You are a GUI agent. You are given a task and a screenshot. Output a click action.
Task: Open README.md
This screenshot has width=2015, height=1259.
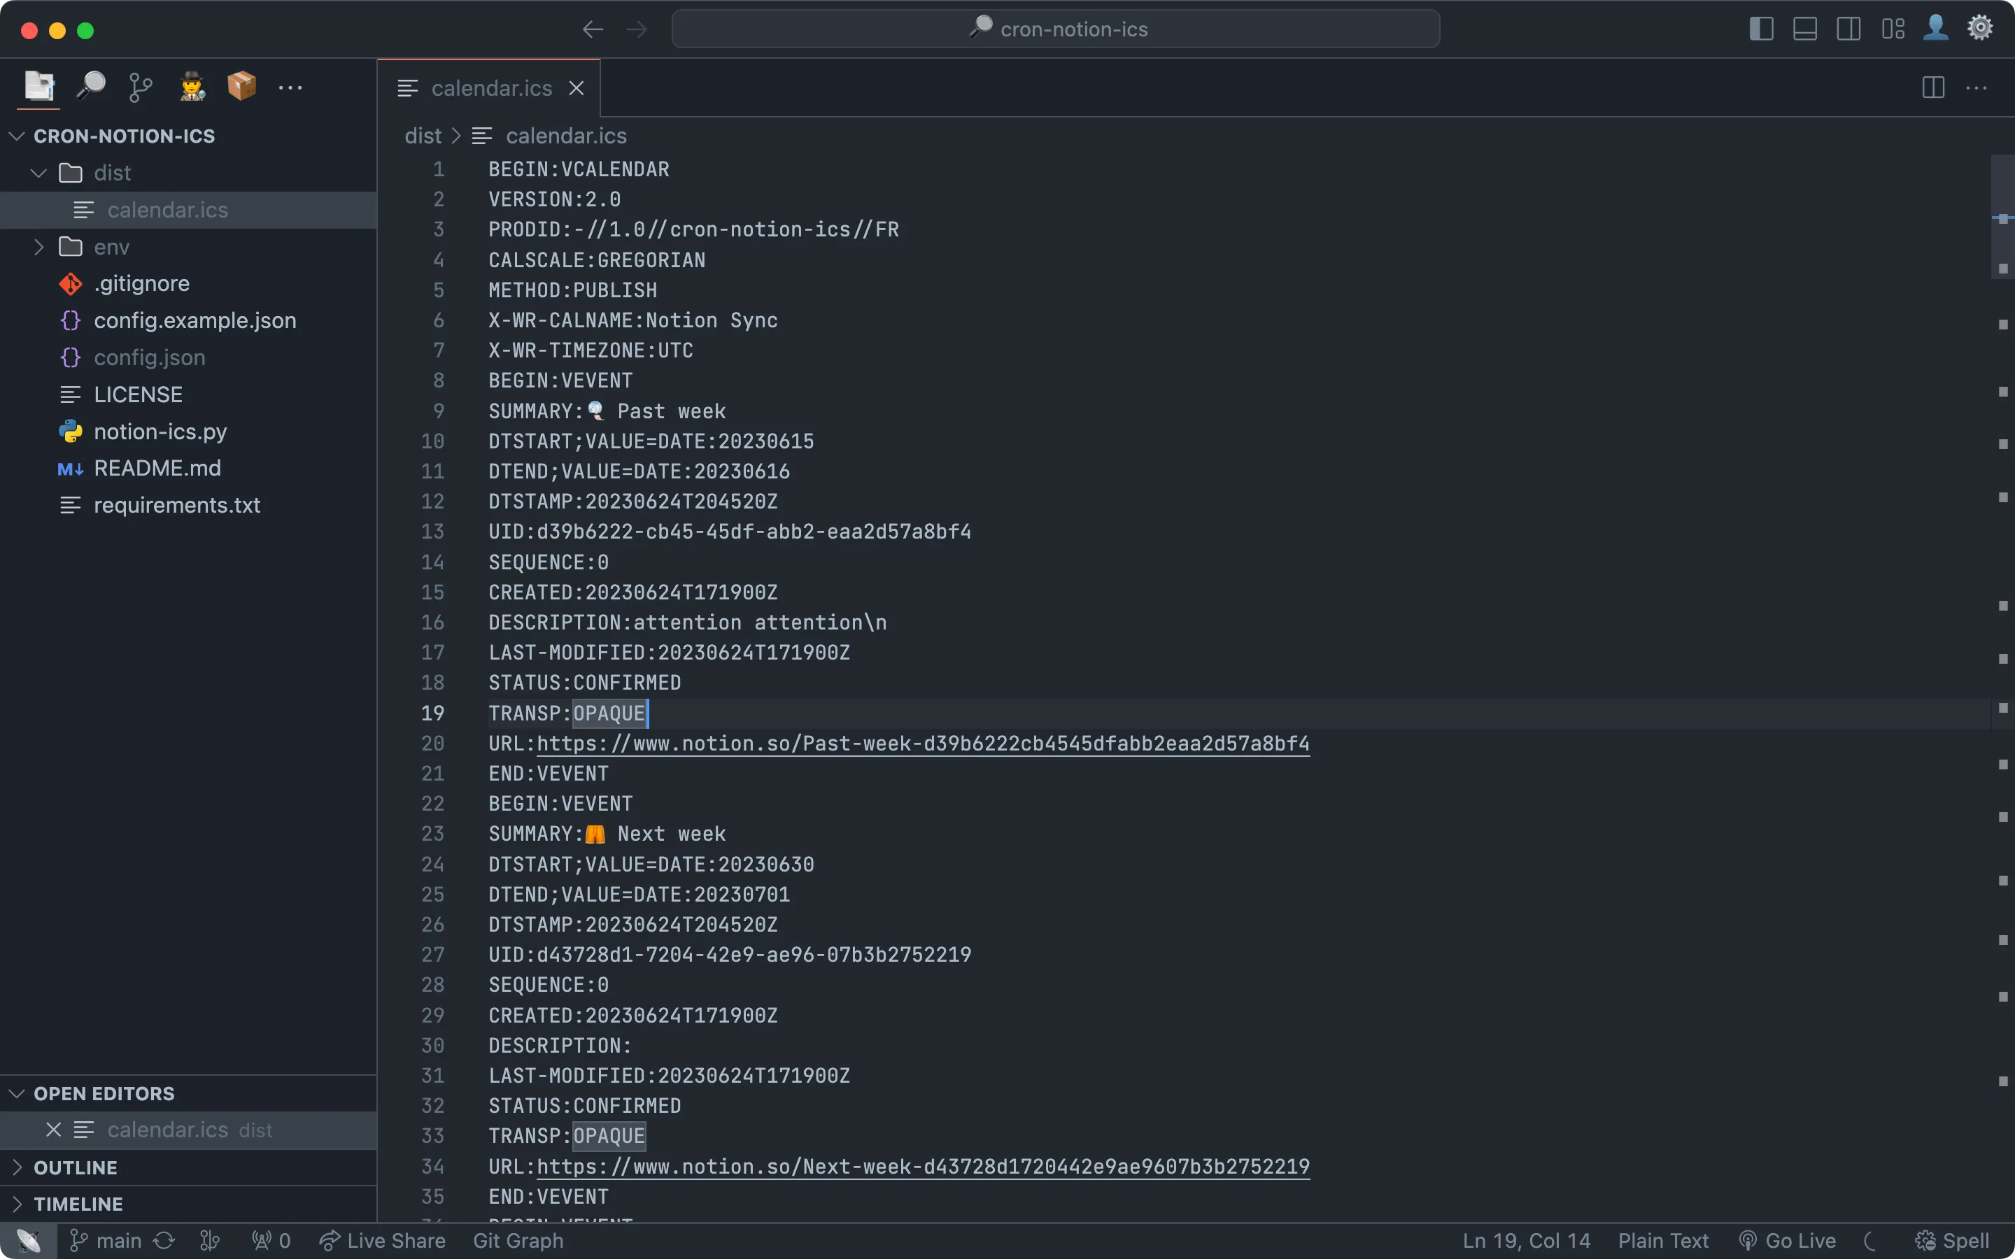[188, 468]
